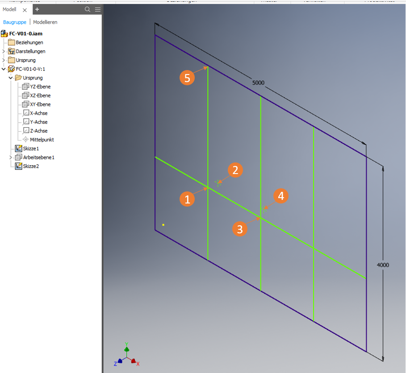Click the Y-Achse axis icon
406x373 pixels.
click(x=25, y=122)
